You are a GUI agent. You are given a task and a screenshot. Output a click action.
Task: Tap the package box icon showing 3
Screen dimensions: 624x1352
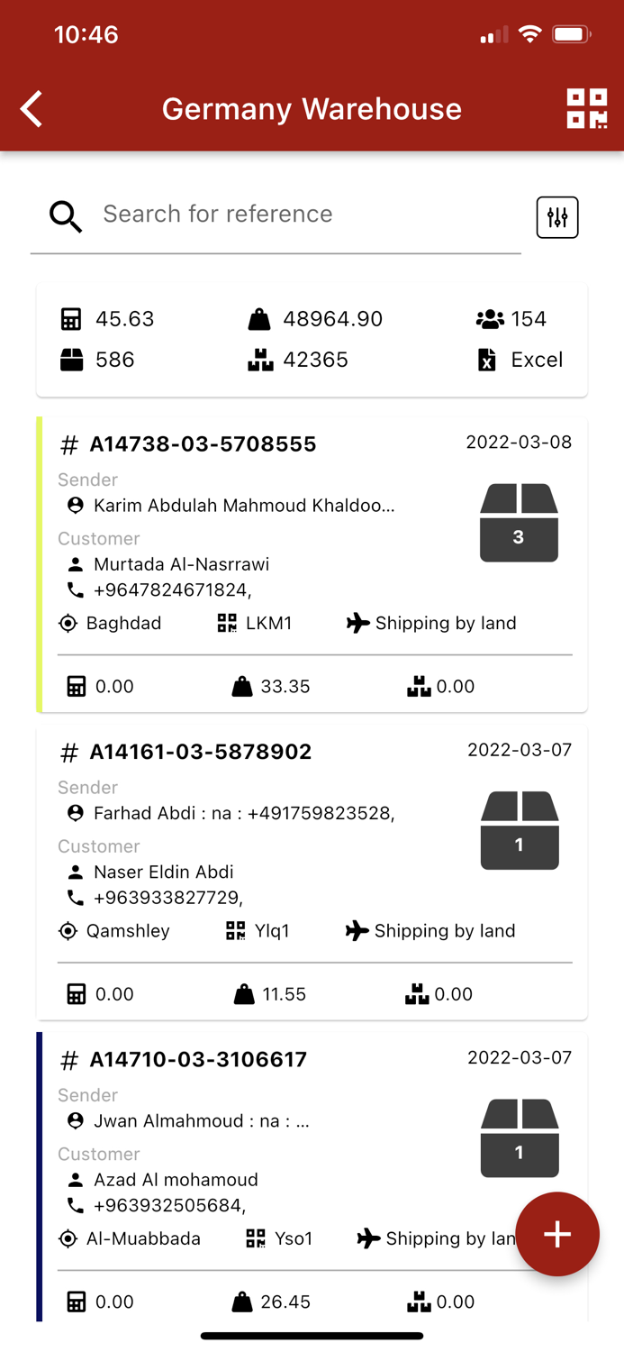(519, 523)
